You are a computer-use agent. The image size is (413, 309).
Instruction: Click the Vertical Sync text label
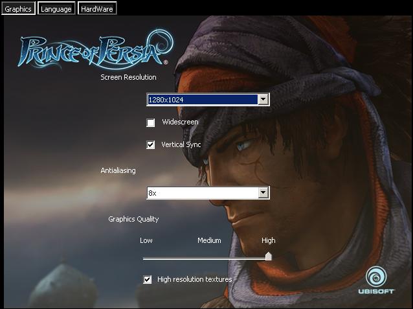pos(181,144)
